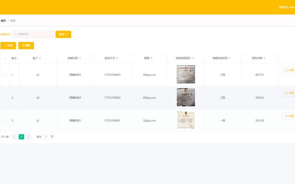The width and height of the screenshot is (295, 184).
Task: Click shop name 商铺名称3
Action: pyautogui.click(x=75, y=75)
